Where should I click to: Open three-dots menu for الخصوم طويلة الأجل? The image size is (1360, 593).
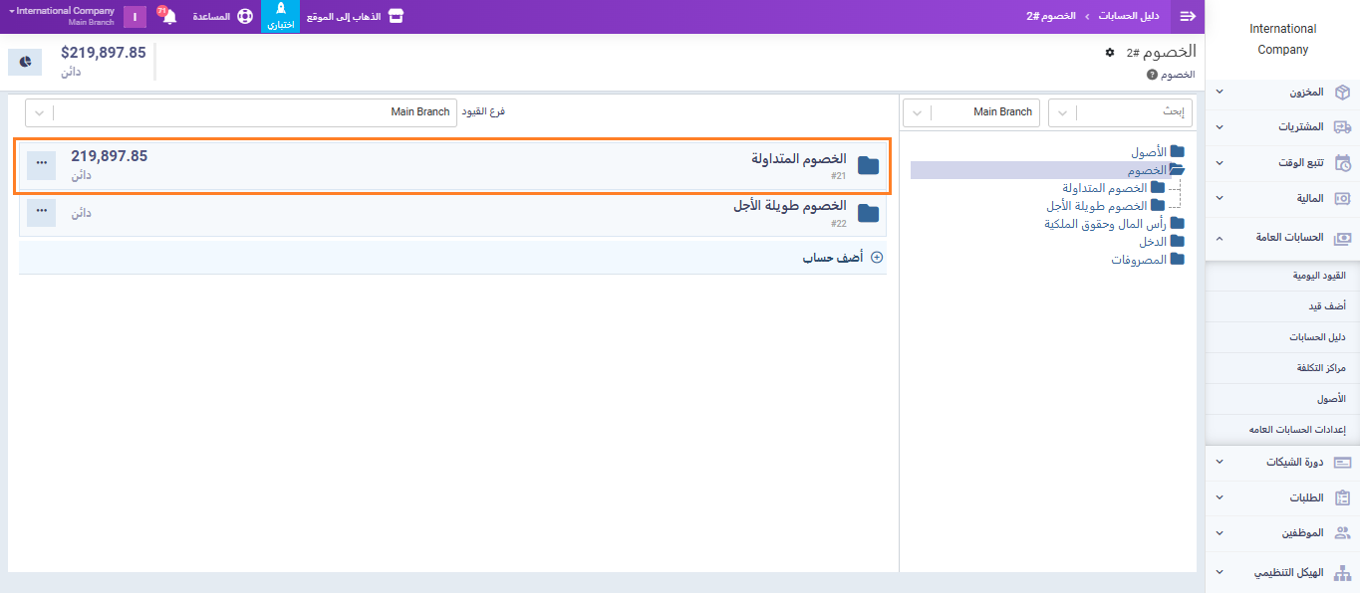[x=41, y=212]
